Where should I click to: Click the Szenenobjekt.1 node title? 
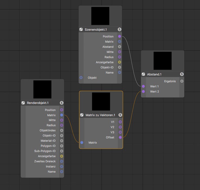[x=96, y=30]
